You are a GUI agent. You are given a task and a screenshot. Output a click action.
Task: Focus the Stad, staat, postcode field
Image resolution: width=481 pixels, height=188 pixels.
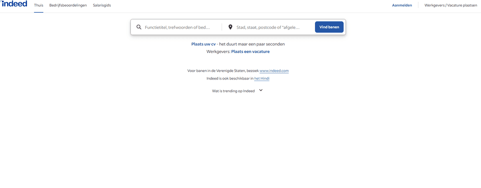[x=268, y=27]
